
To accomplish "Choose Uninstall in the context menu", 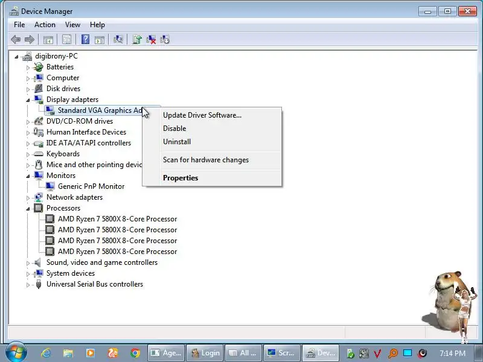I will [x=213, y=142].
